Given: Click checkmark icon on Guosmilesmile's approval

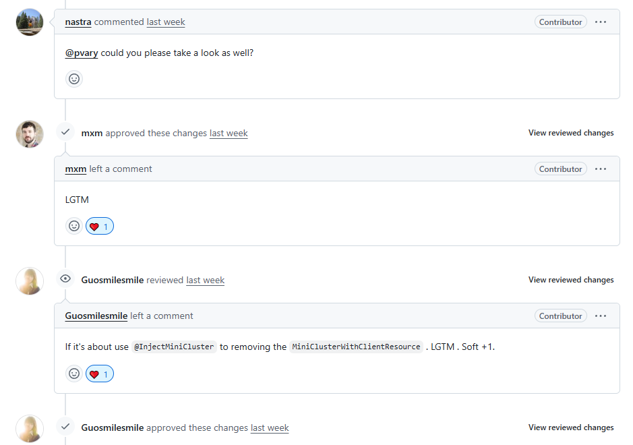Looking at the screenshot, I should click(x=65, y=426).
